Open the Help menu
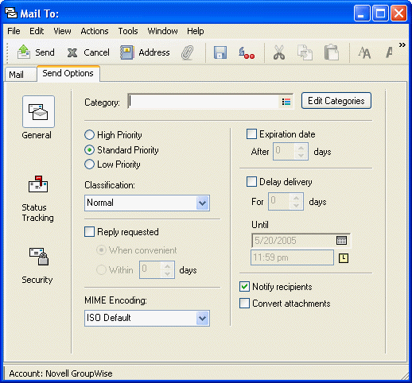This screenshot has height=383, width=412. (196, 31)
